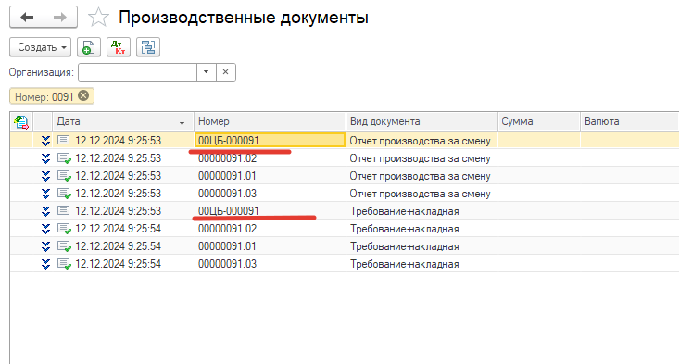
Task: Select date 9:25:54 in Требование 00000091.01 row
Action: (118, 246)
